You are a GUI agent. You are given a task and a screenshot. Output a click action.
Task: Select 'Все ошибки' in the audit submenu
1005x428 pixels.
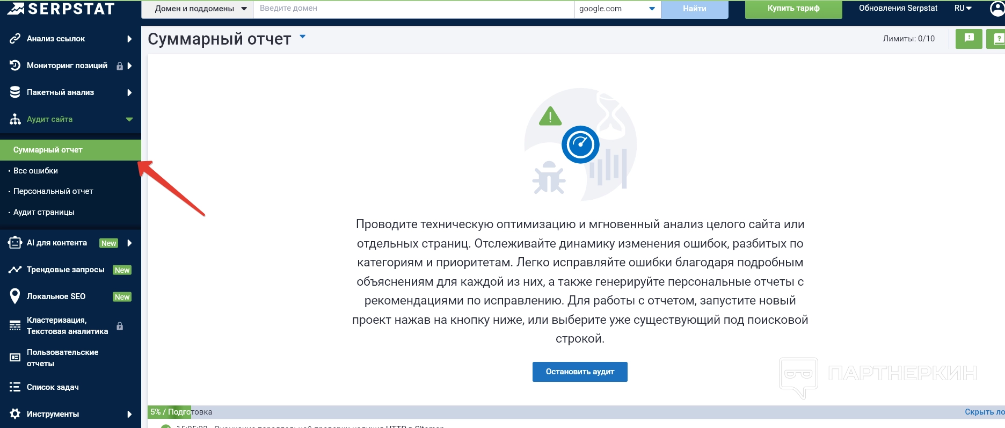pyautogui.click(x=35, y=171)
